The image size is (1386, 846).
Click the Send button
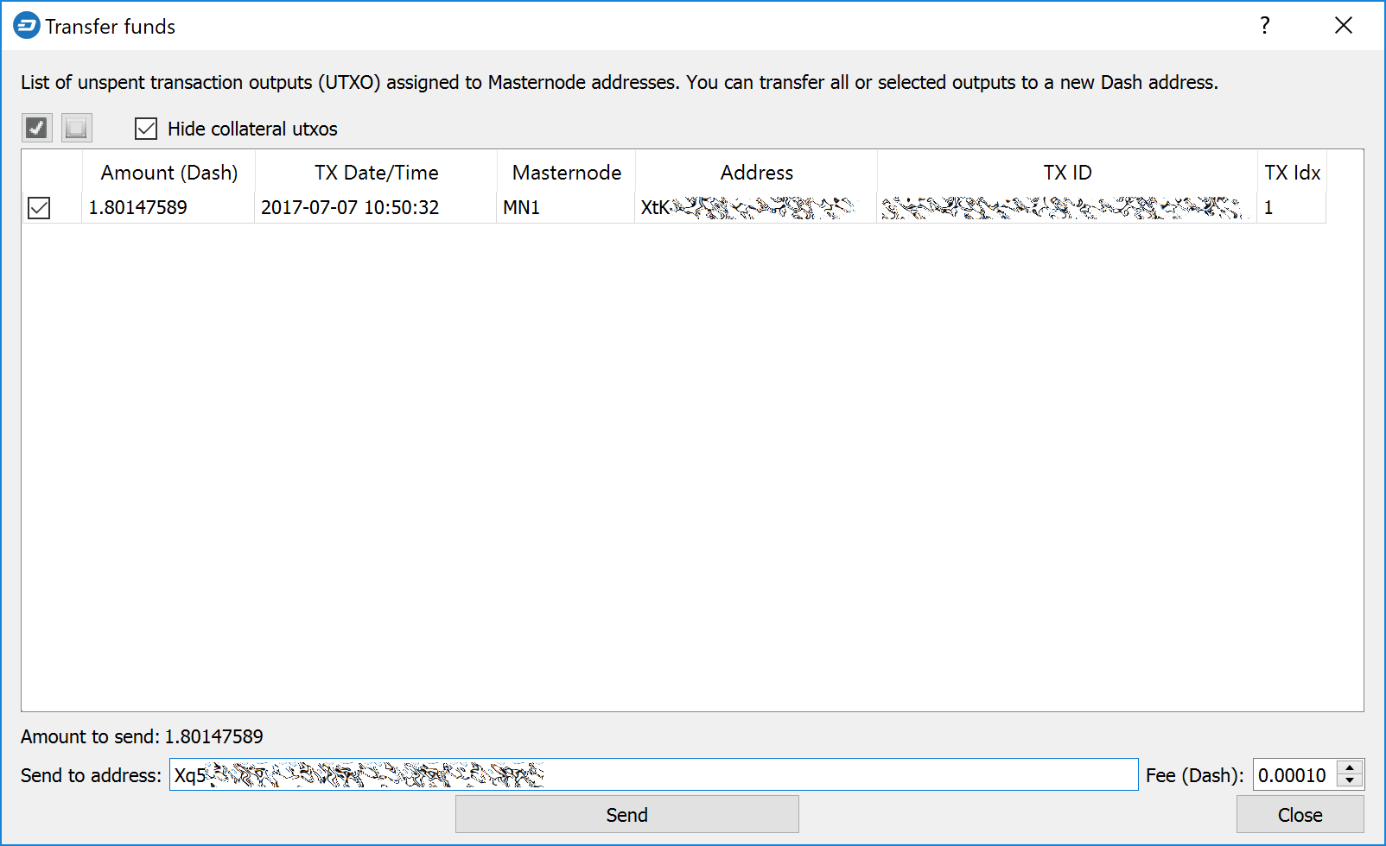626,814
